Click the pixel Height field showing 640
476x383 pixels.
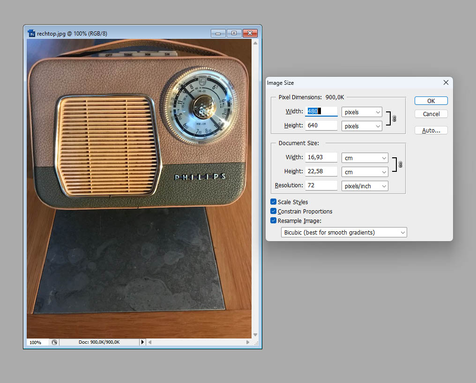321,125
